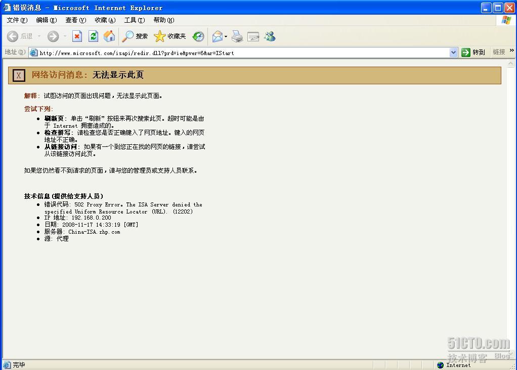Click the error X icon in banner

(x=19, y=75)
